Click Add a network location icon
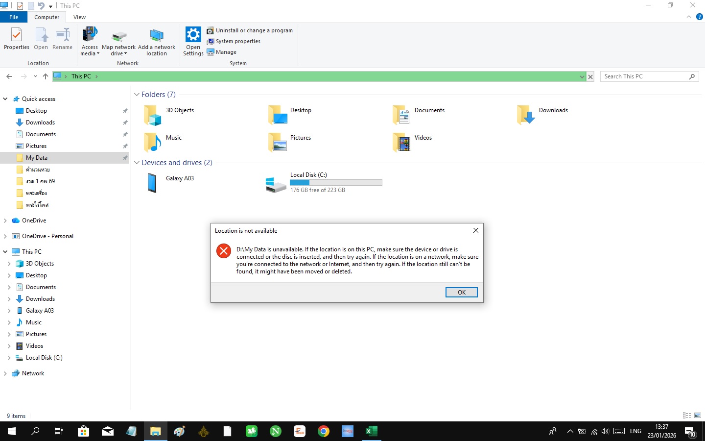Image resolution: width=705 pixels, height=441 pixels. pos(157,41)
